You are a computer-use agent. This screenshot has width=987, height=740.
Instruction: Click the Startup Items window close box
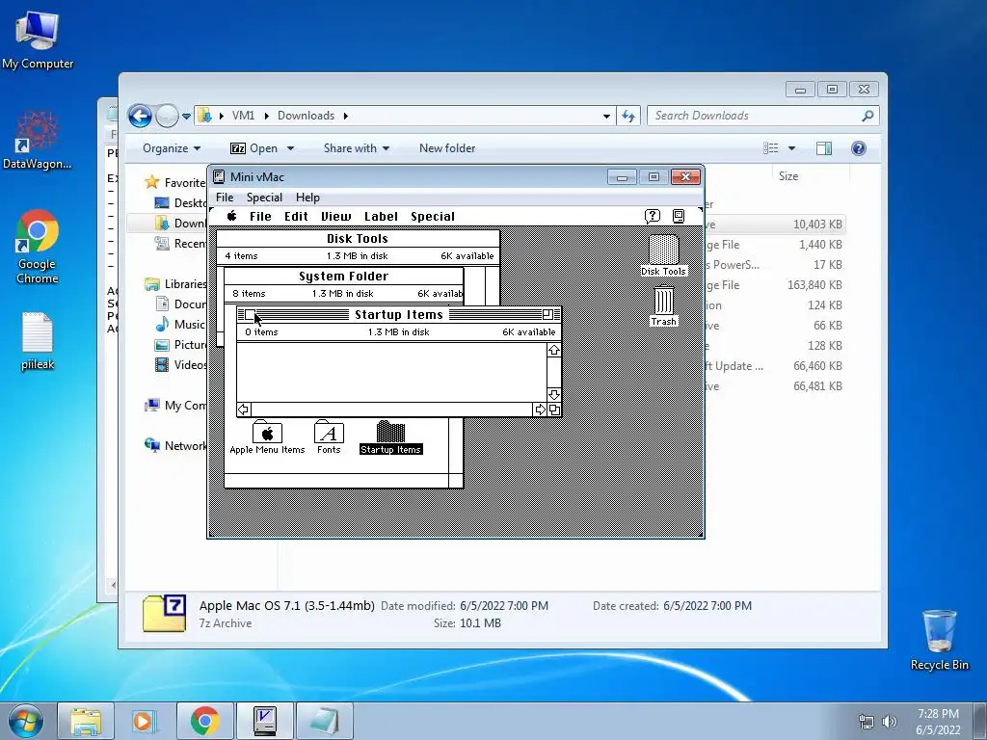250,315
